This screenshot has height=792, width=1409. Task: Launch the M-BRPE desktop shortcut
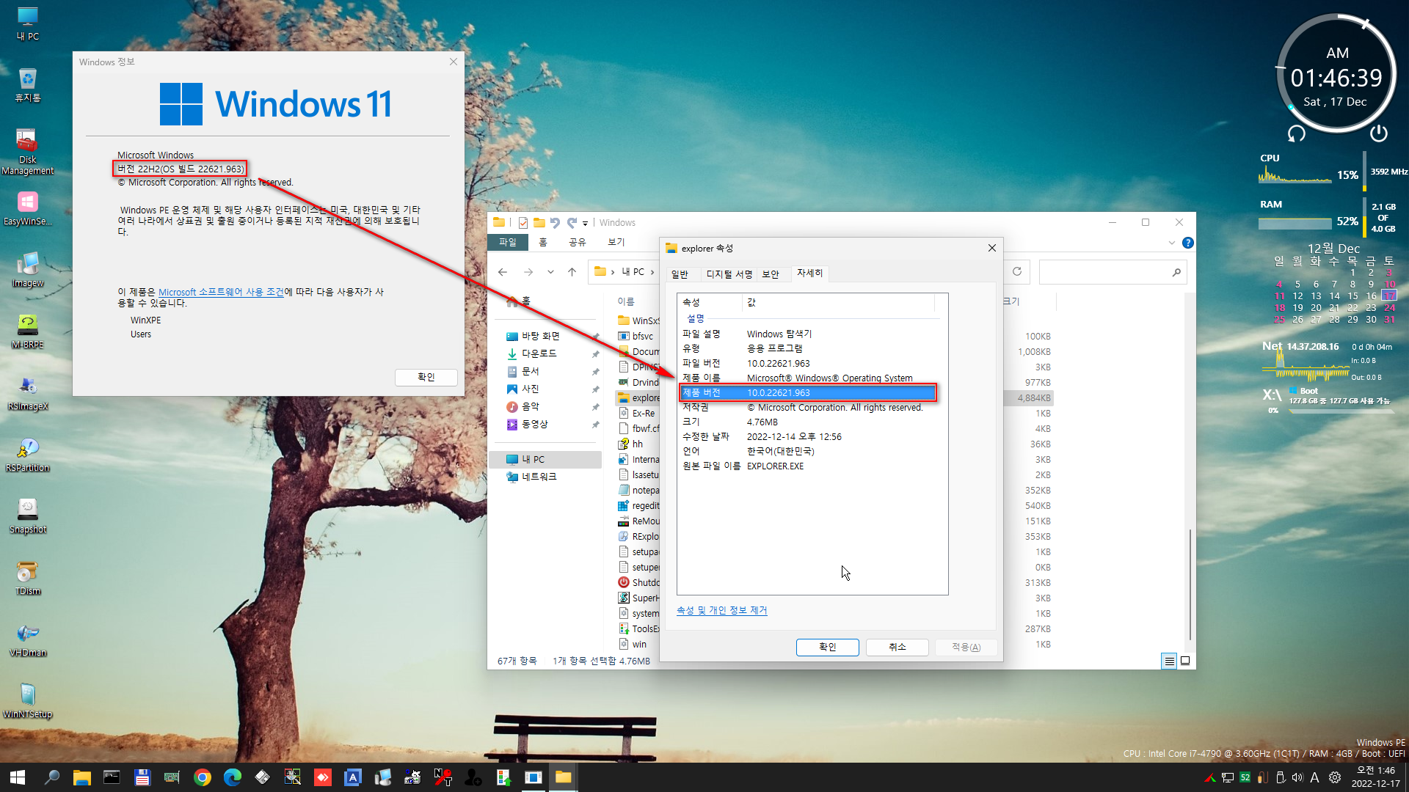pyautogui.click(x=28, y=331)
